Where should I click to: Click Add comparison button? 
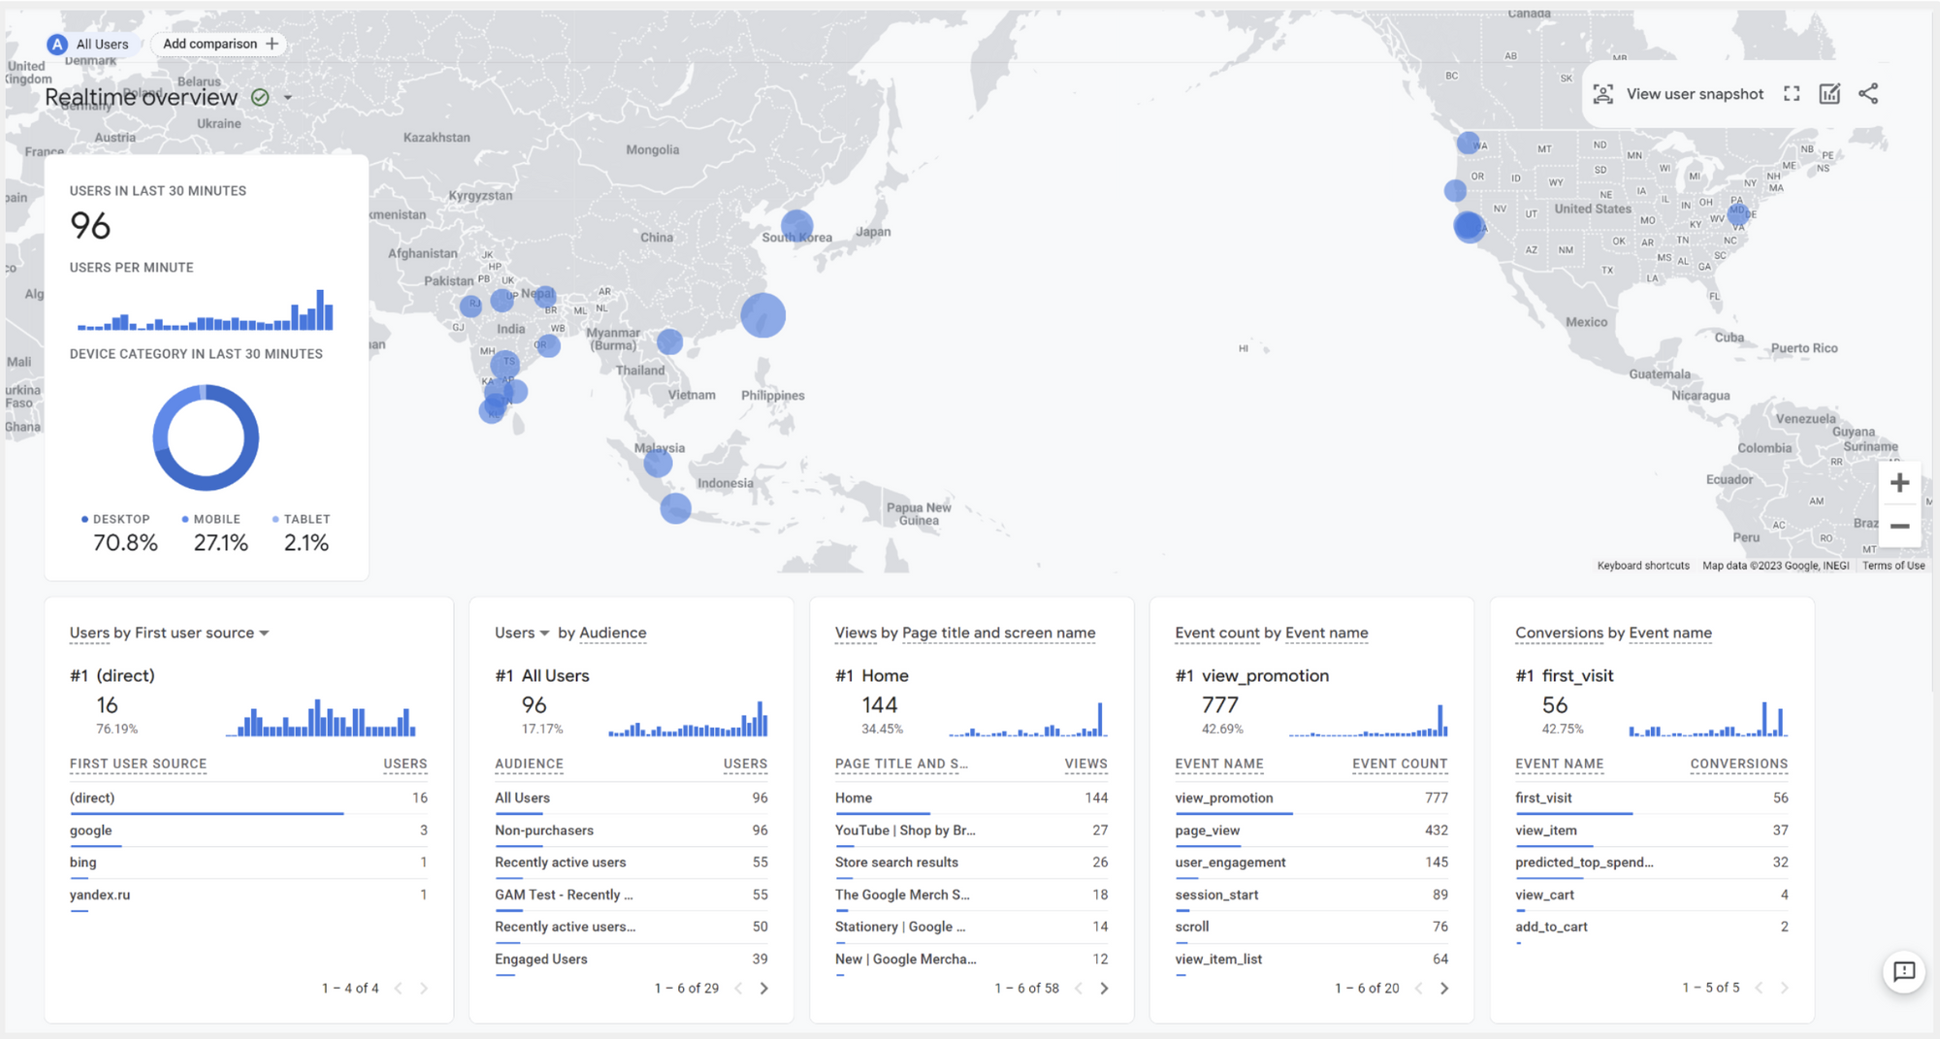pyautogui.click(x=219, y=44)
